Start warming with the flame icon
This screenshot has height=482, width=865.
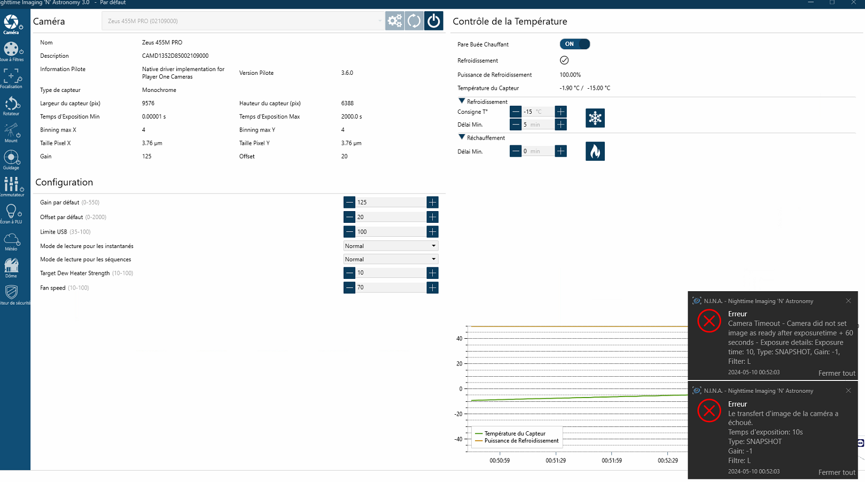tap(595, 152)
